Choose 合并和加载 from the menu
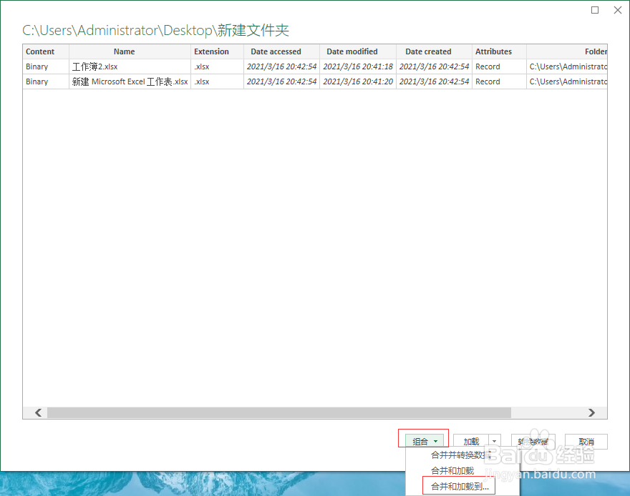The width and height of the screenshot is (630, 496). [452, 471]
